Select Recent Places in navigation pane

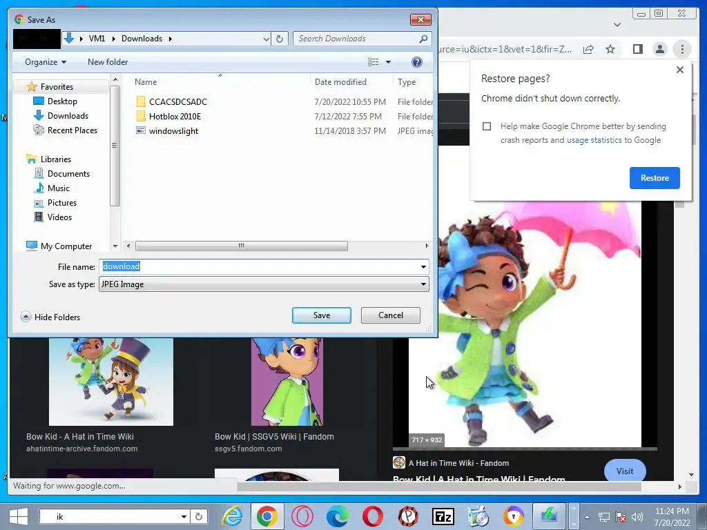tap(65, 130)
